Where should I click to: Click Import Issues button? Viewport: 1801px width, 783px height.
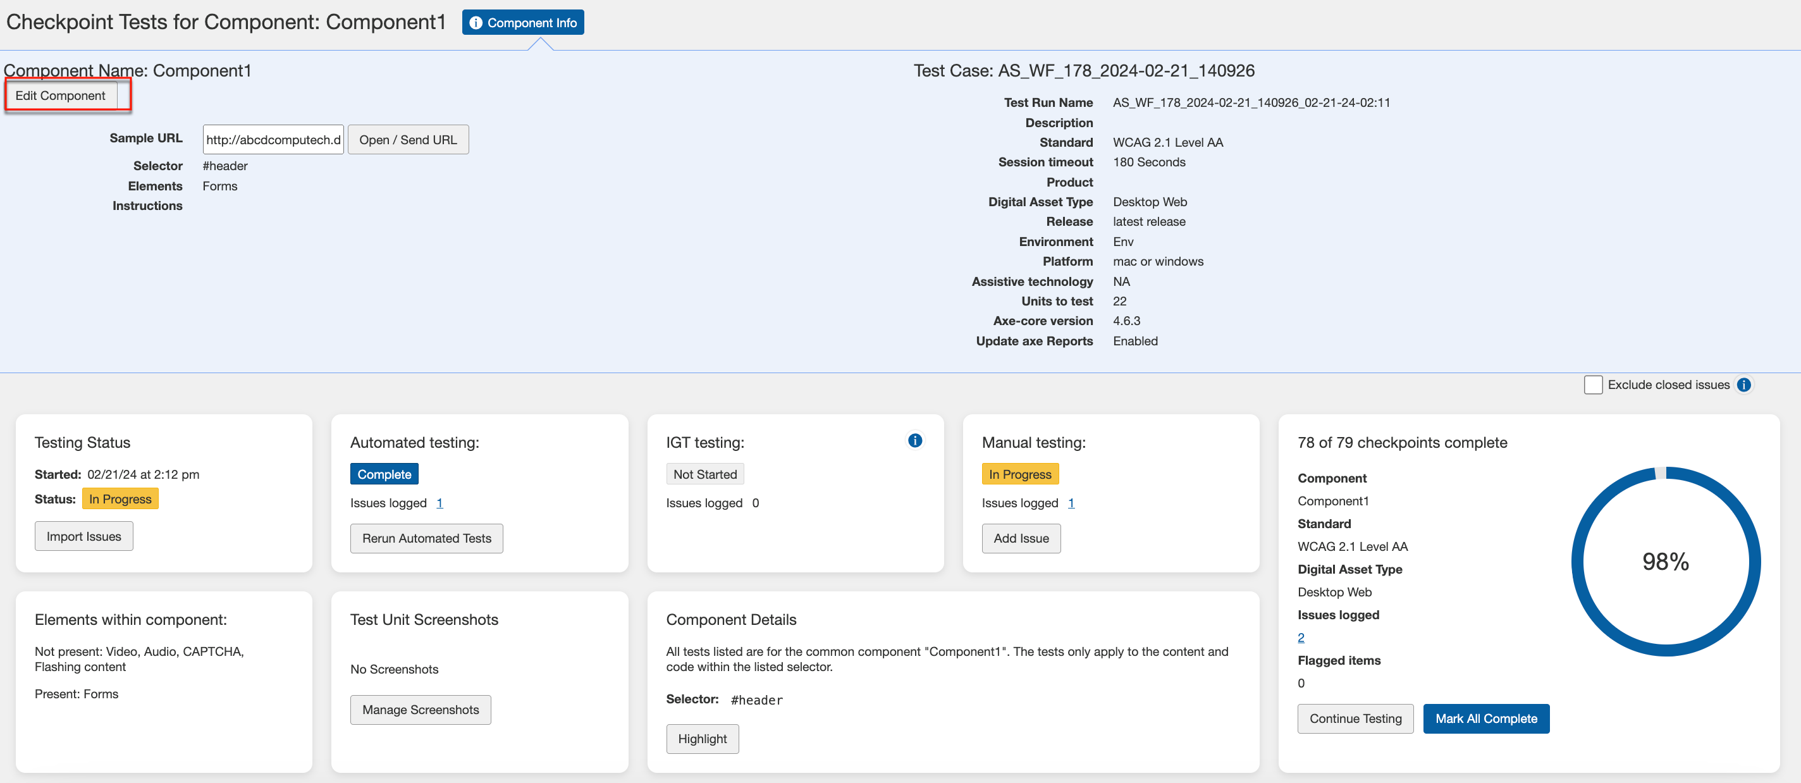coord(83,536)
